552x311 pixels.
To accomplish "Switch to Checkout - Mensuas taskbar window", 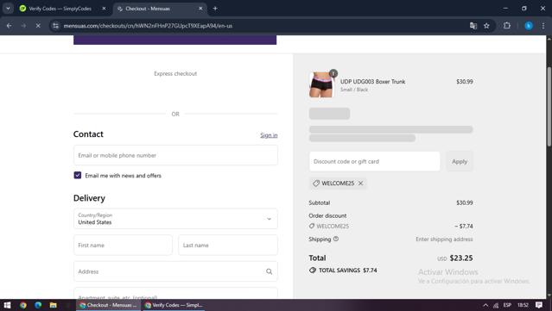I will [x=109, y=305].
